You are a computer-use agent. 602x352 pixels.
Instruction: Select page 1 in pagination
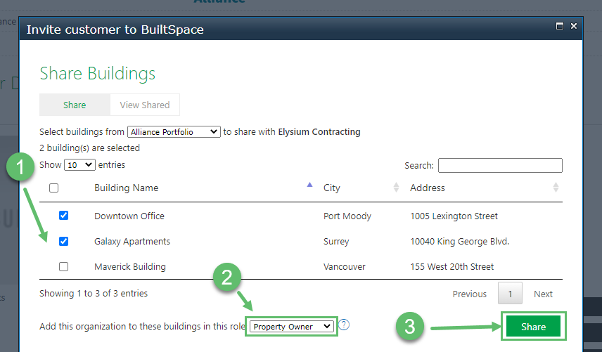coord(510,294)
